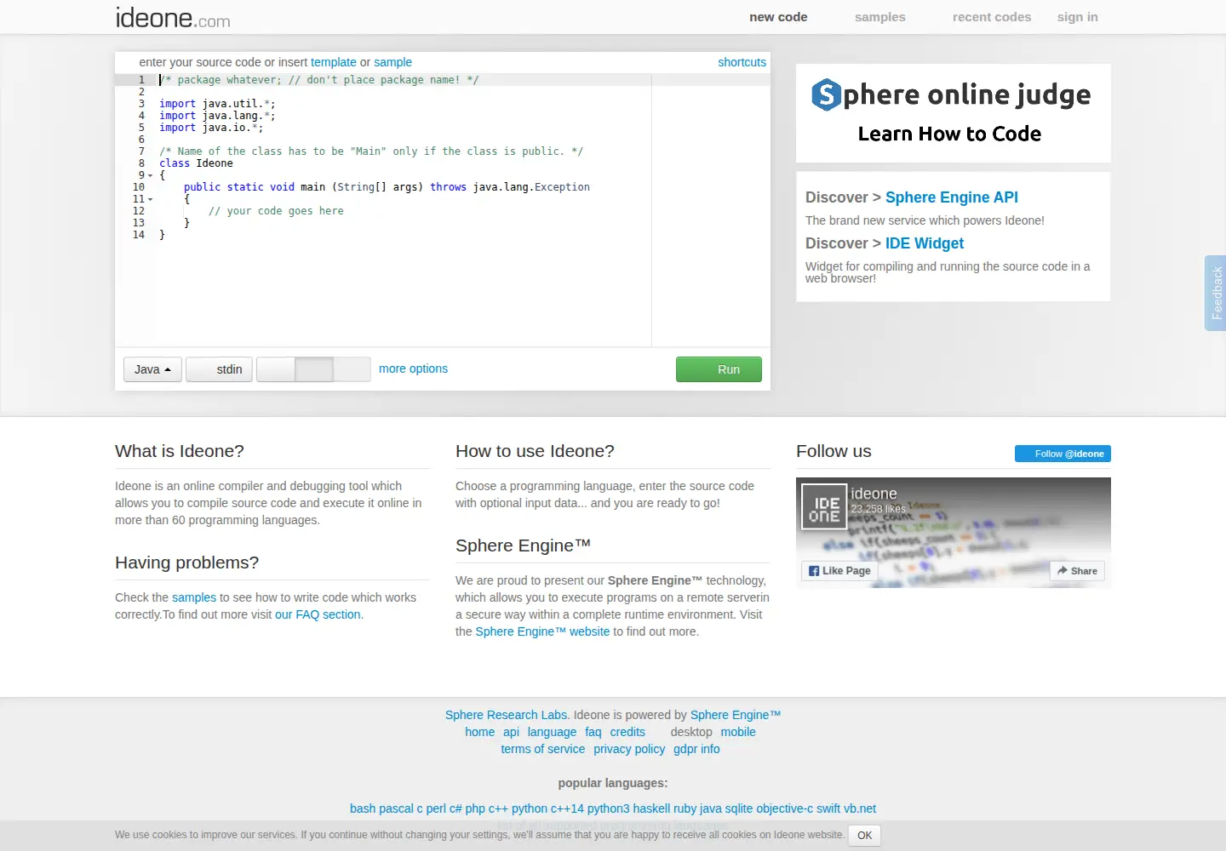1226x851 pixels.
Task: Click the stdin input button
Action: pyautogui.click(x=219, y=369)
